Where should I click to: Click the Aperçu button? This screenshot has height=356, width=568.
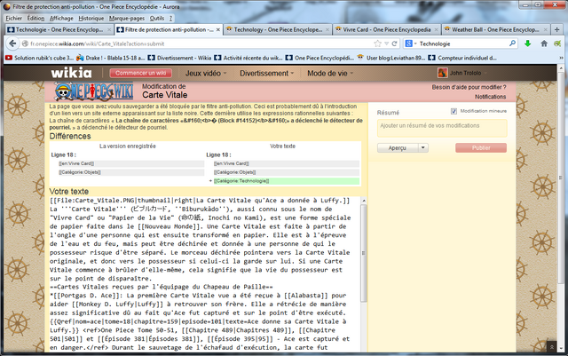point(398,148)
